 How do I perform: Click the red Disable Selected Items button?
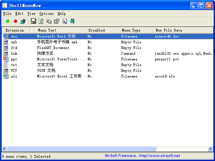(x=15, y=21)
